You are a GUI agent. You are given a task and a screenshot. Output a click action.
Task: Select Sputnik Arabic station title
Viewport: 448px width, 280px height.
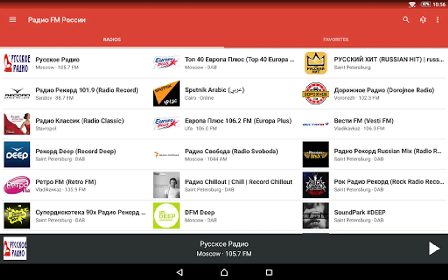(215, 90)
